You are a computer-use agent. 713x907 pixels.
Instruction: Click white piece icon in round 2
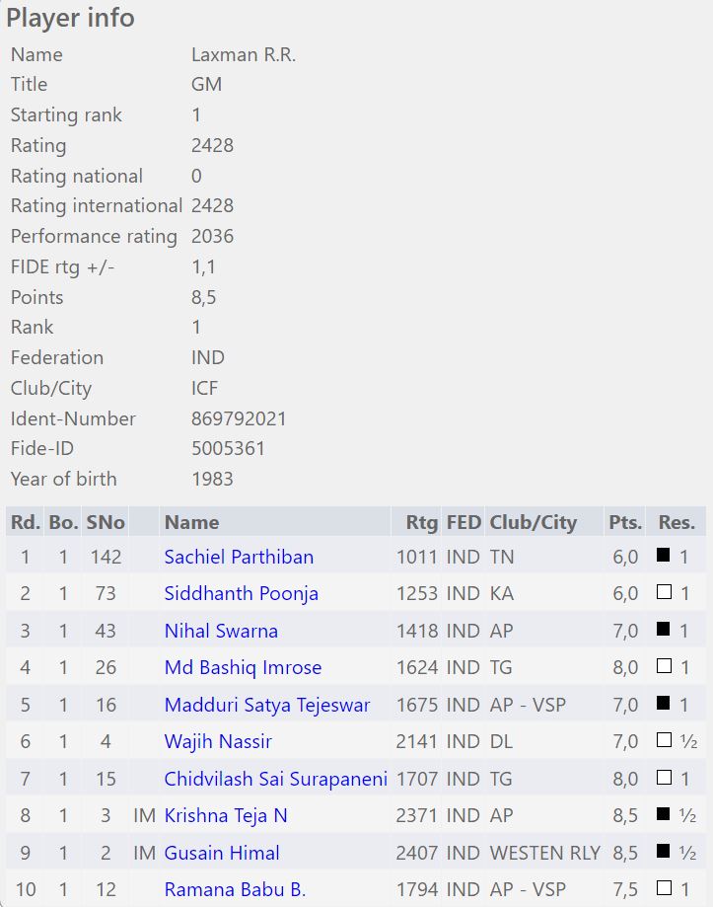pyautogui.click(x=664, y=592)
